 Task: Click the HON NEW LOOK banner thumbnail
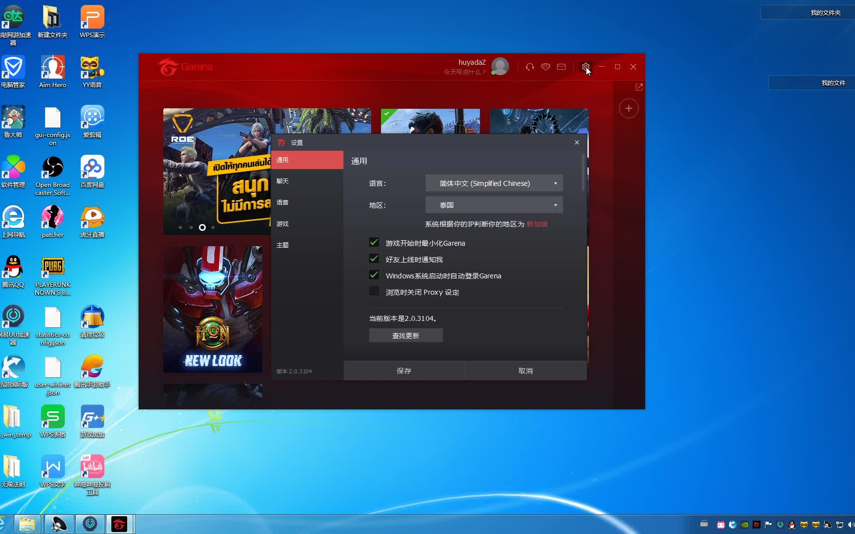tap(213, 310)
